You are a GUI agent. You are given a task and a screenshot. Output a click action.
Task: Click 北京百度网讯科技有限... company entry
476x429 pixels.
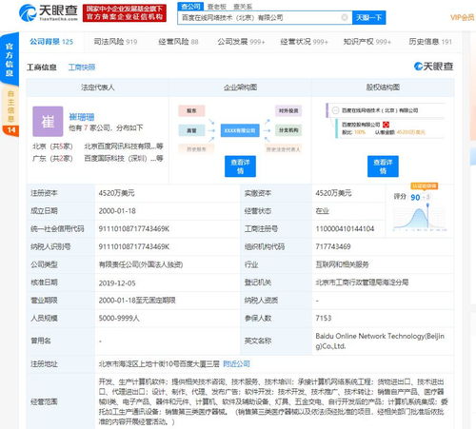(x=124, y=146)
